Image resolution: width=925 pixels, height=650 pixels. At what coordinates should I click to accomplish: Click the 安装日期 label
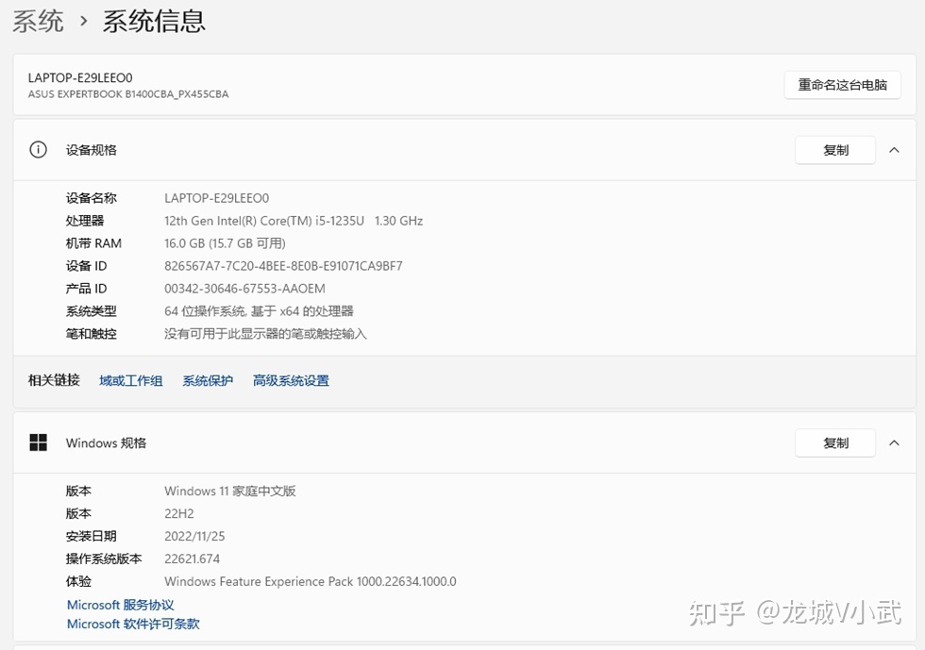pyautogui.click(x=91, y=536)
